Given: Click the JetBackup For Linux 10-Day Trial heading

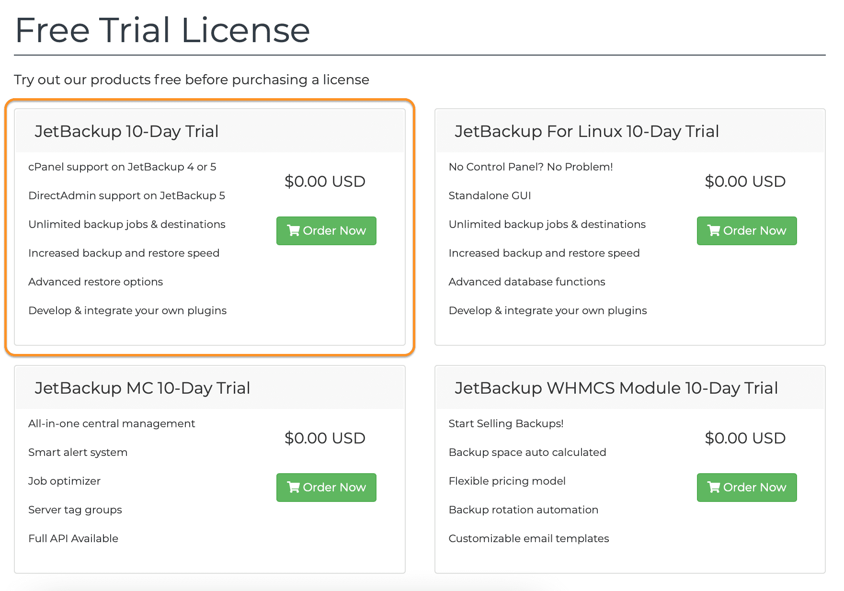Looking at the screenshot, I should (586, 131).
